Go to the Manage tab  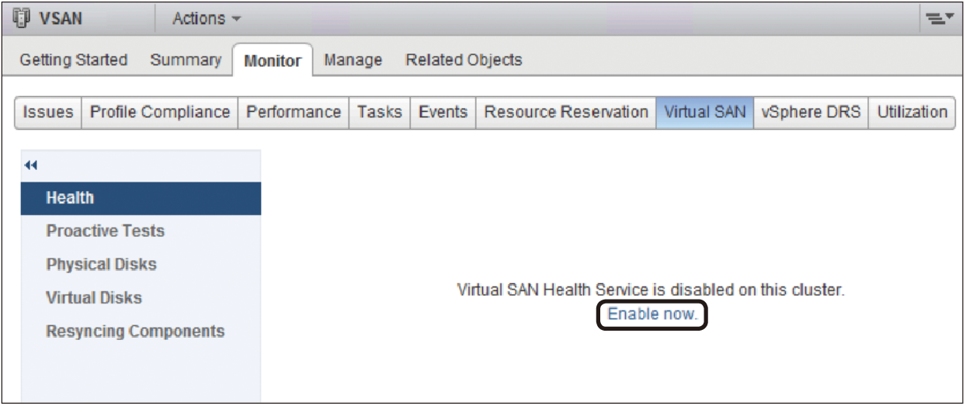[353, 60]
